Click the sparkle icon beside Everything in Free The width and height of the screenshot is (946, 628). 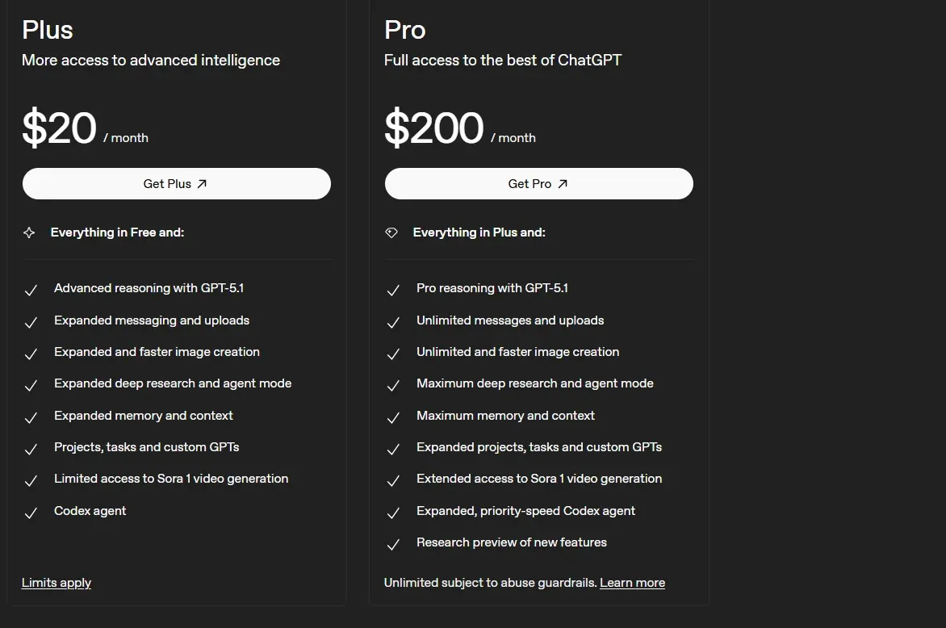pos(29,232)
